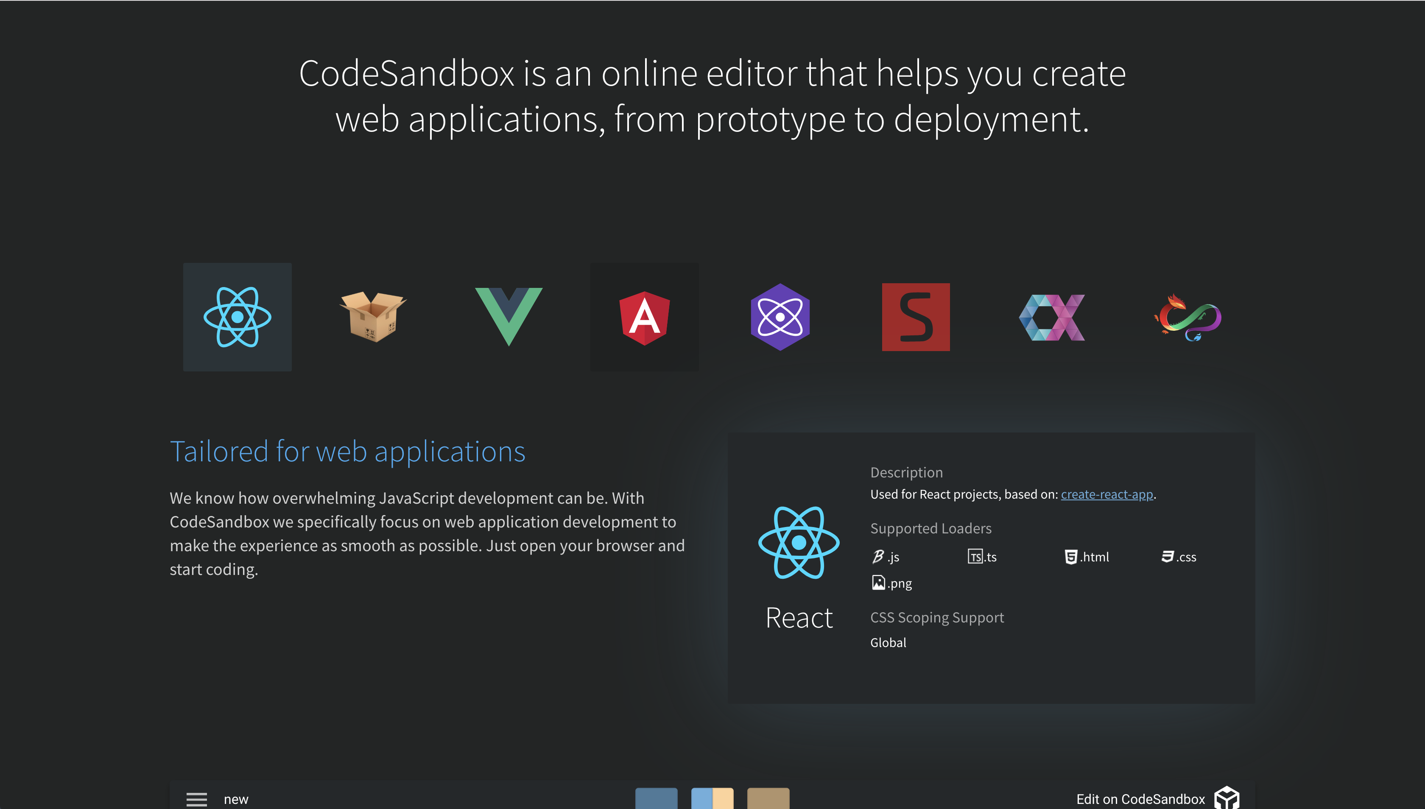
Task: Click Edit on CodeSandbox
Action: 1140,799
